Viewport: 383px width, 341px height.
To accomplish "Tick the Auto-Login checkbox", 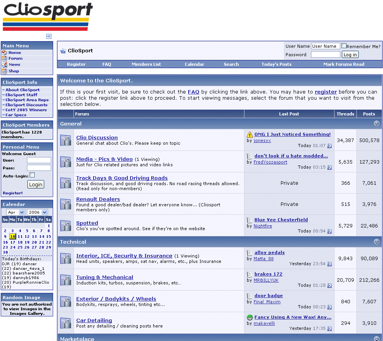I will (x=32, y=175).
